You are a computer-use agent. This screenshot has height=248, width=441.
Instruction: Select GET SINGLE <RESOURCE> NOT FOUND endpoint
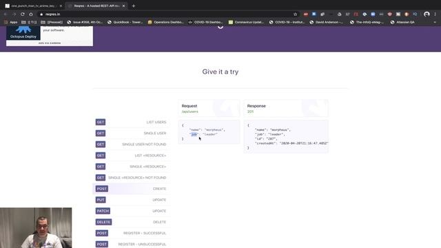[x=131, y=178]
